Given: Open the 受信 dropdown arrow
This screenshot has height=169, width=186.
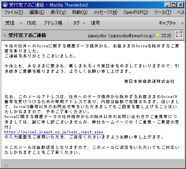Looking at the screenshot, I should pyautogui.click(x=21, y=23).
